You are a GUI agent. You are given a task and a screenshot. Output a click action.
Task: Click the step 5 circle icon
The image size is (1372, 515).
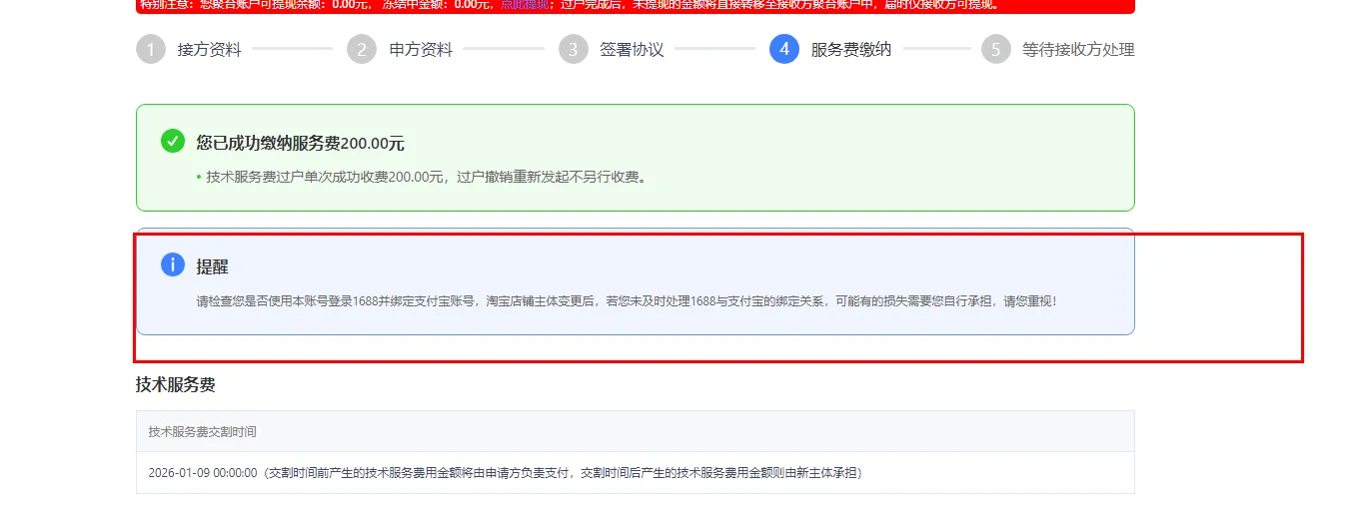pos(996,49)
